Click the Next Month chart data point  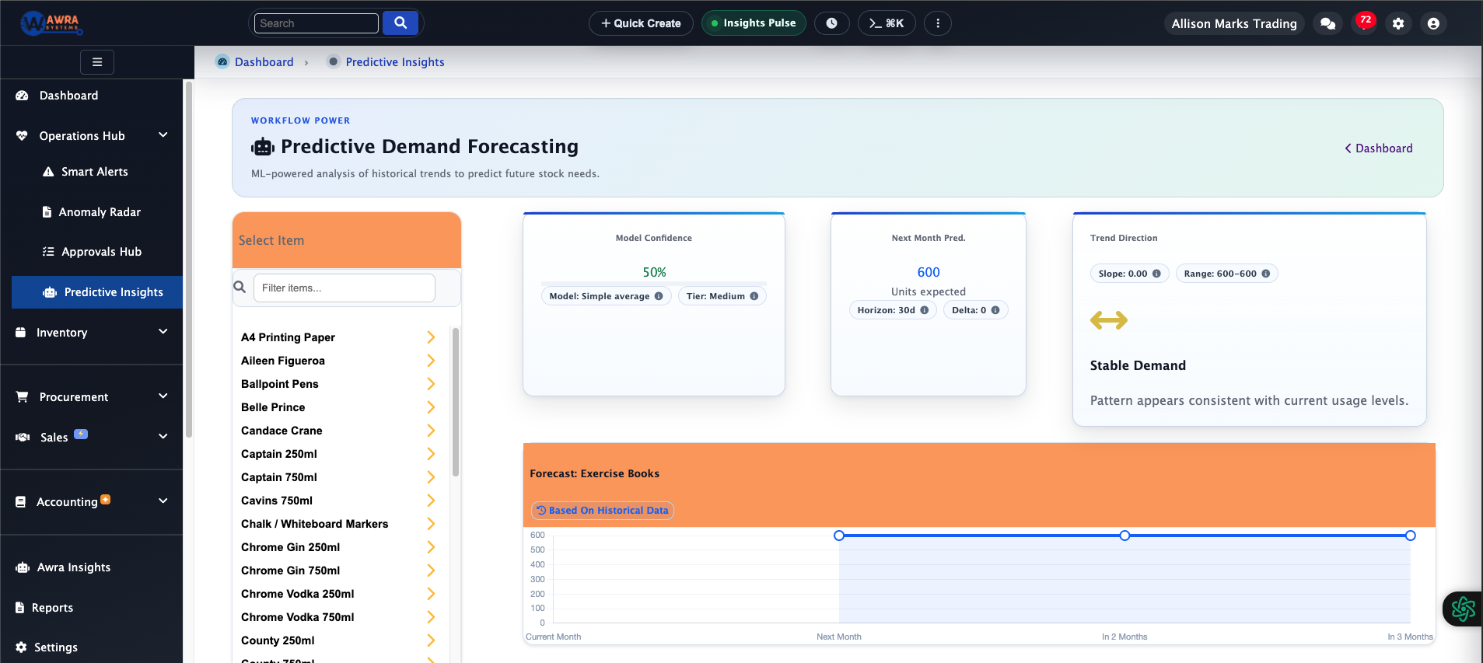pos(839,536)
